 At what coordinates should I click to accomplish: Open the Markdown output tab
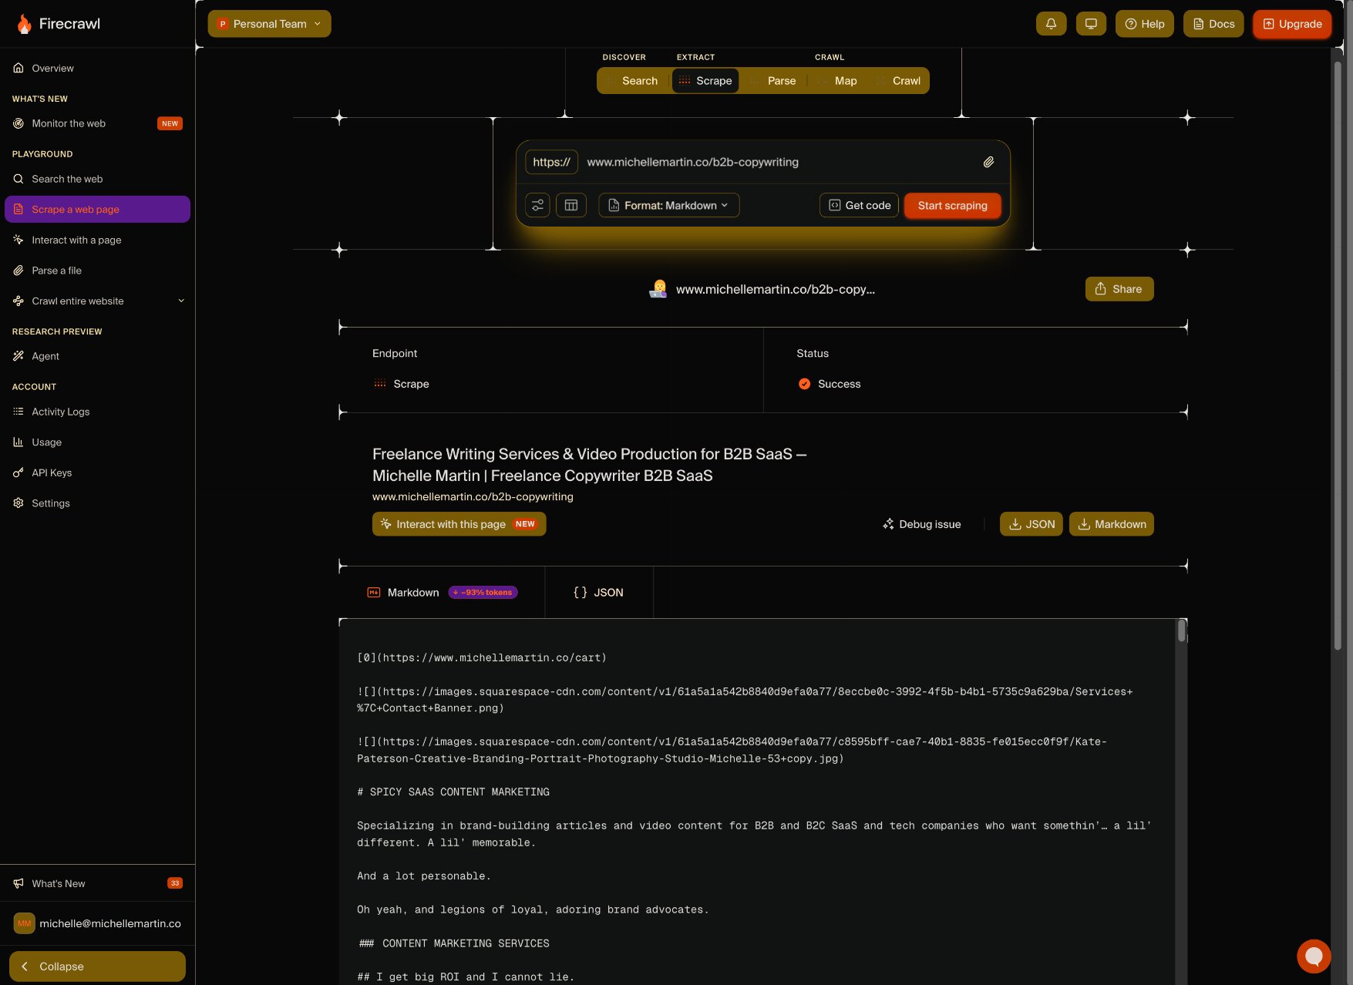click(442, 592)
